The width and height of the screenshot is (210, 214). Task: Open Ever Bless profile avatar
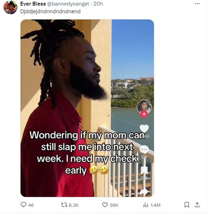coord(10,7)
